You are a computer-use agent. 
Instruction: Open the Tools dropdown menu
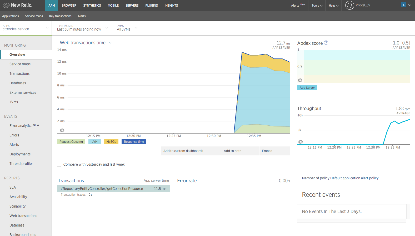point(317,6)
